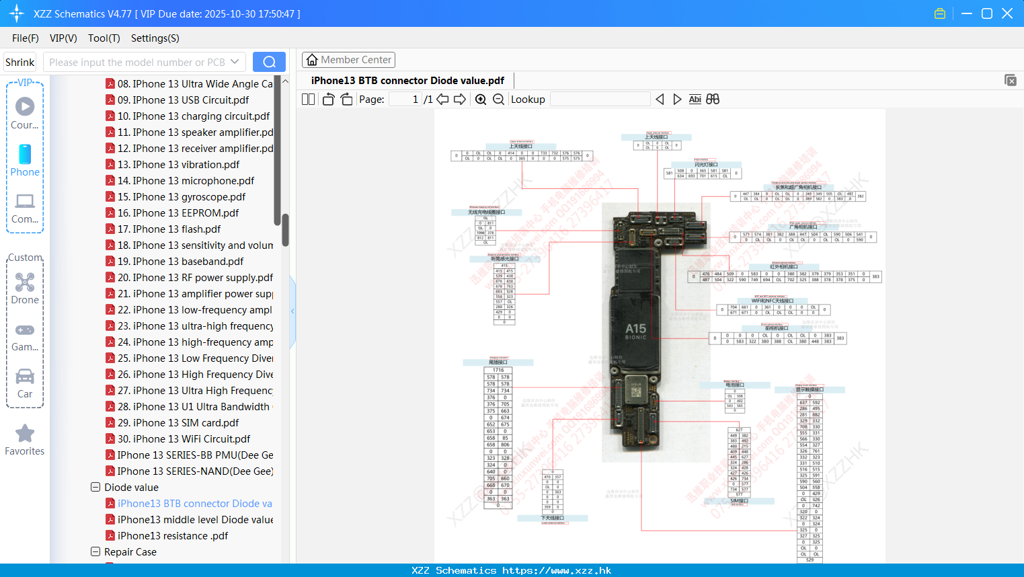Image resolution: width=1024 pixels, height=577 pixels.
Task: Focus the model number search box
Action: click(x=137, y=62)
